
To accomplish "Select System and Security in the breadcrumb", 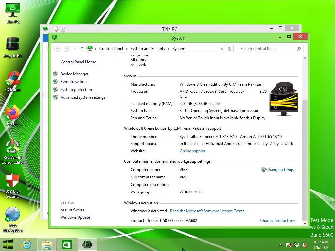I will tap(148, 49).
